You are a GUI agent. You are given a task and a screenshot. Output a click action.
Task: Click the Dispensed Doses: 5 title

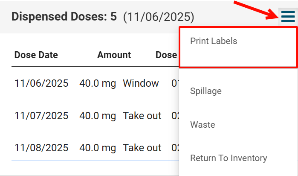coord(64,17)
